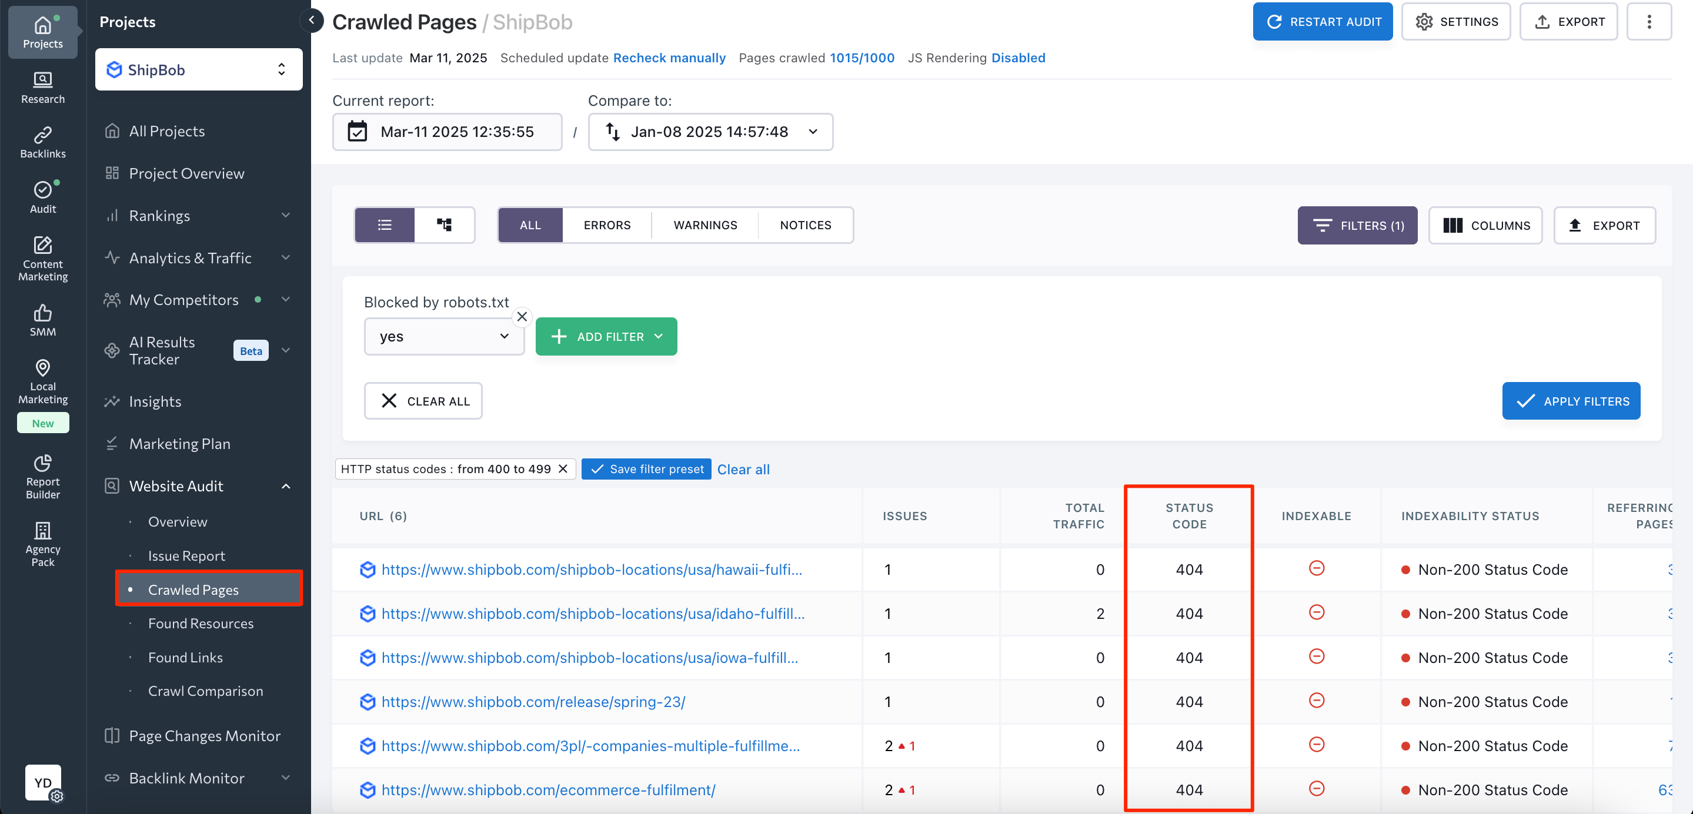
Task: Switch to tree structure view icon
Action: [x=445, y=225]
